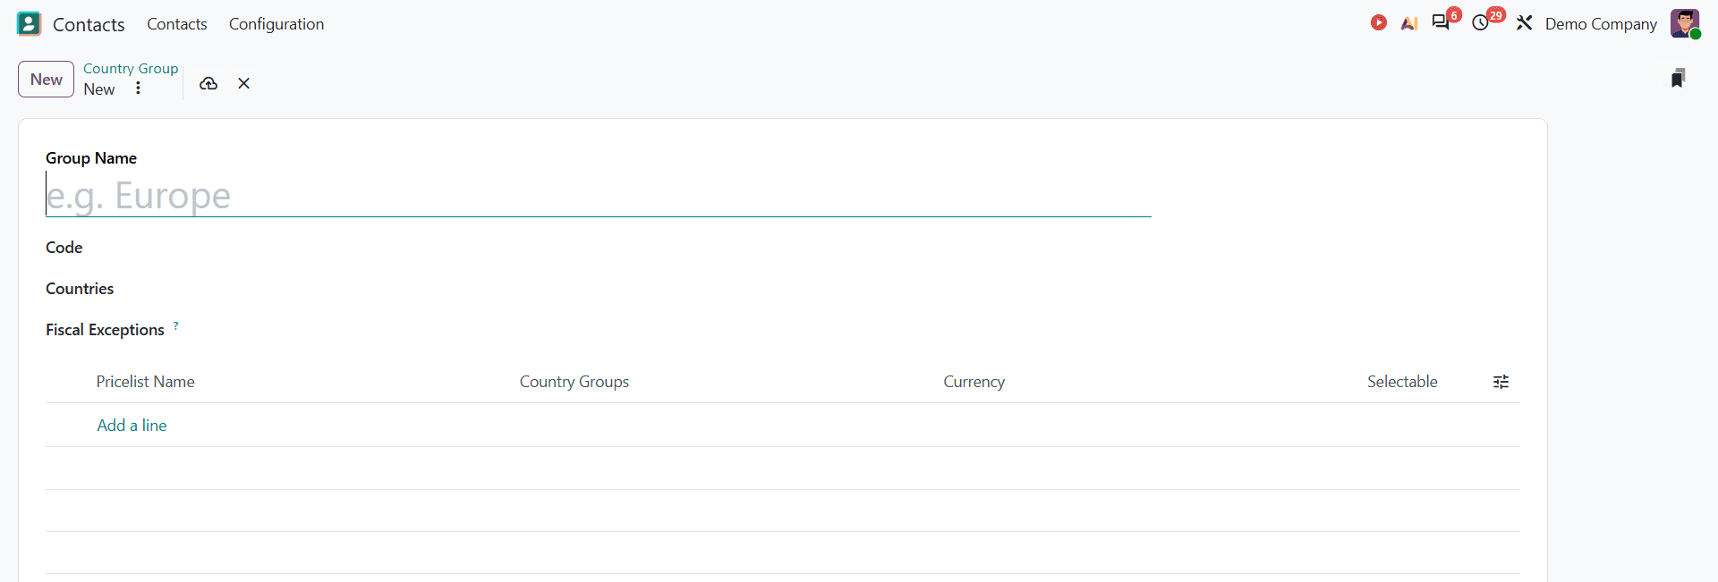
Task: Sort by Currency column header
Action: click(974, 382)
